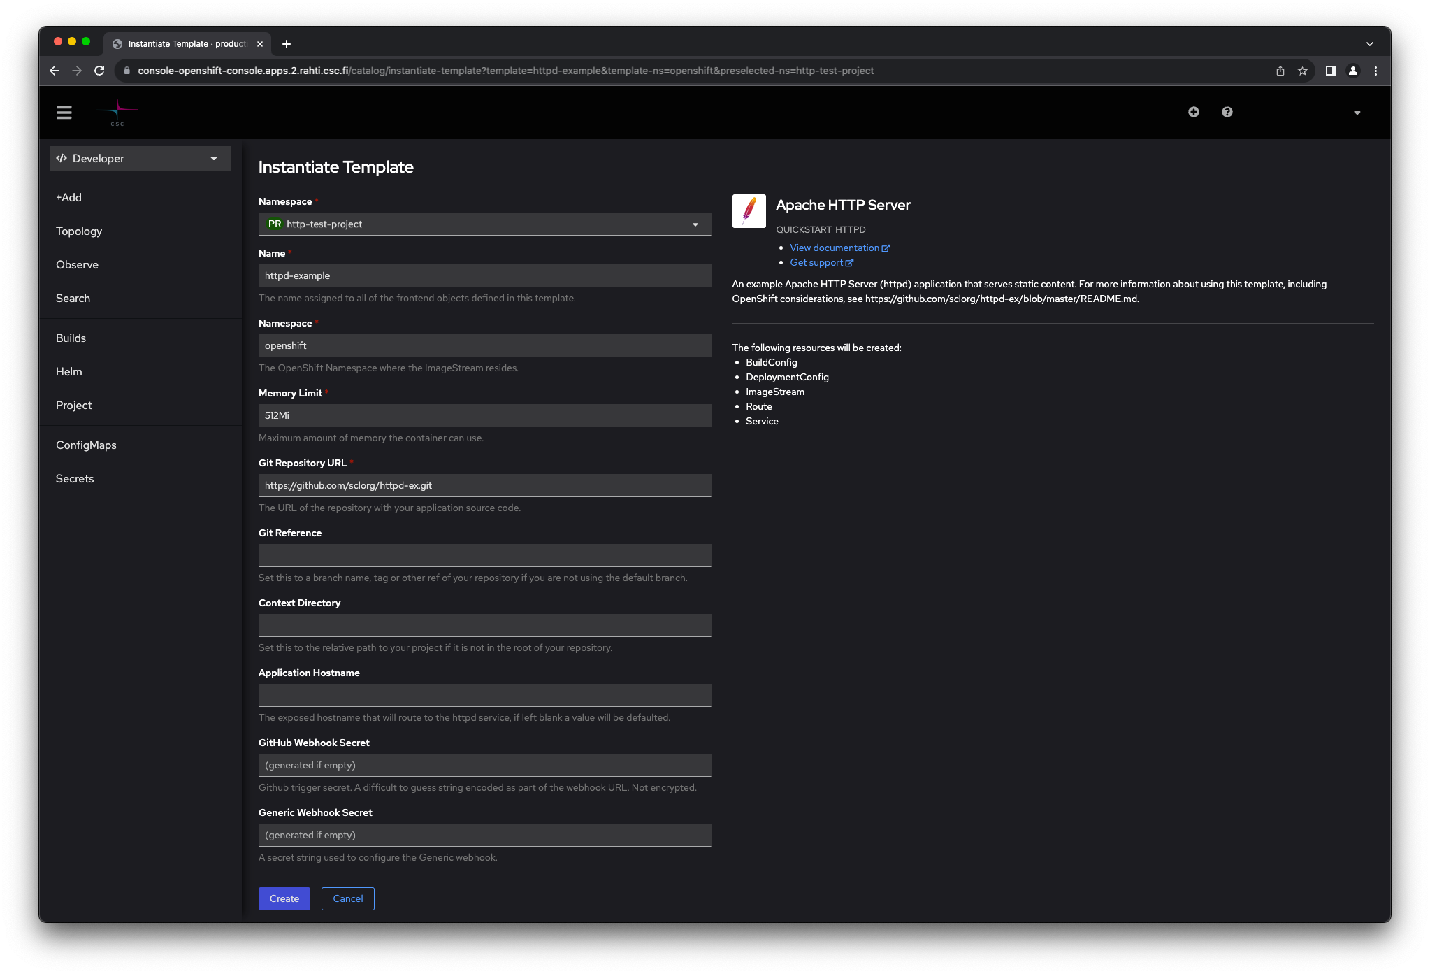Open the http-test-project namespace dropdown
The image size is (1430, 974).
coord(484,224)
